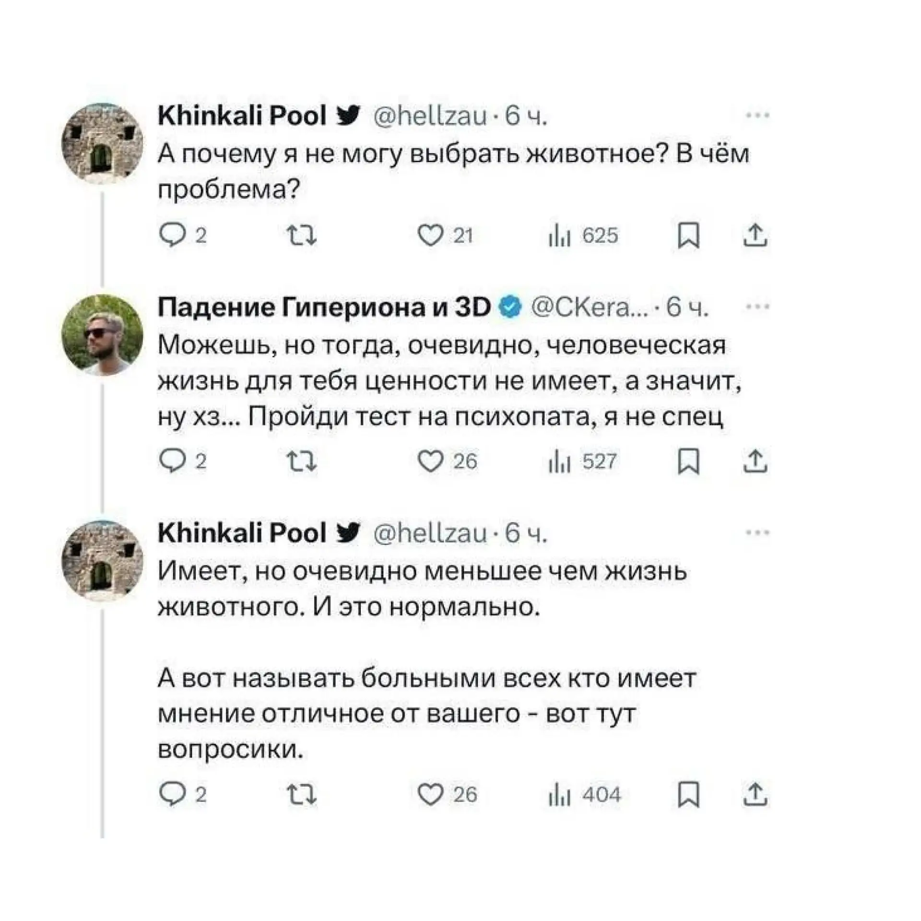Viewport: 921px width, 921px height.
Task: View analytics showing 527 views
Action: 559,462
